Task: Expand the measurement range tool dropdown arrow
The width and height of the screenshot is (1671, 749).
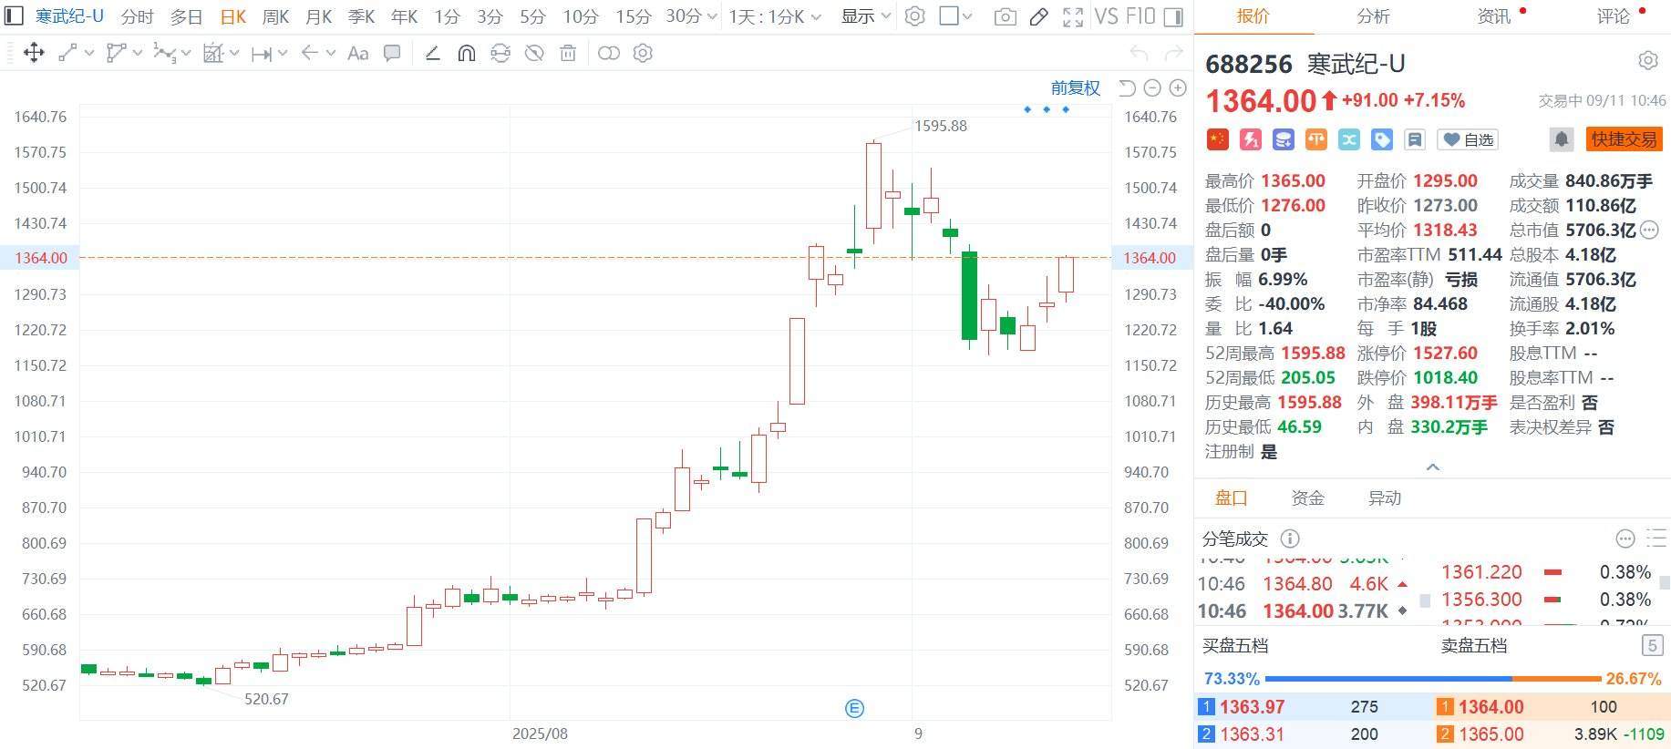Action: [282, 53]
